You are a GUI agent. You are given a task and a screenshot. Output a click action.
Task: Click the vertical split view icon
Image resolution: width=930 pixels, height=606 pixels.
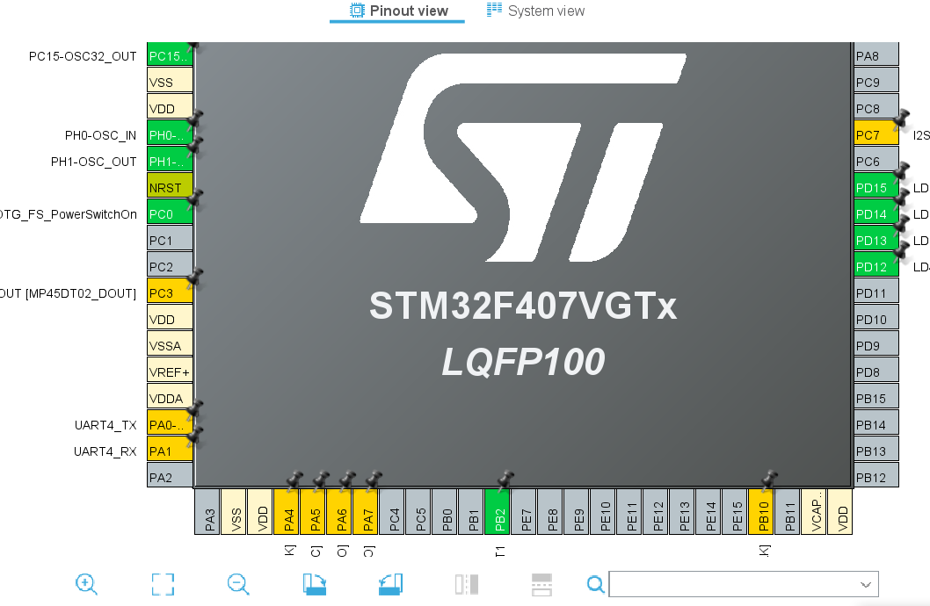466,584
